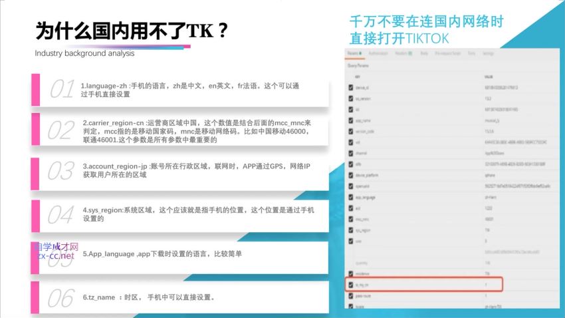Click the device_id value cell
565x318 pixels.
pyautogui.click(x=501, y=88)
